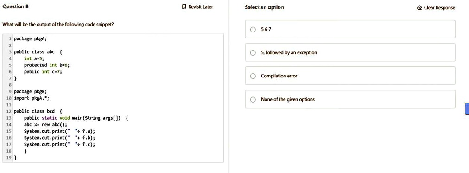Select the '5 6 7' radio button
The image size is (469, 173).
253,29
